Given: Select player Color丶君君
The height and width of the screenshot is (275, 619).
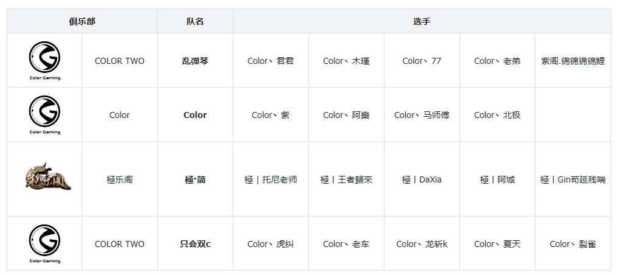Looking at the screenshot, I should [x=271, y=61].
